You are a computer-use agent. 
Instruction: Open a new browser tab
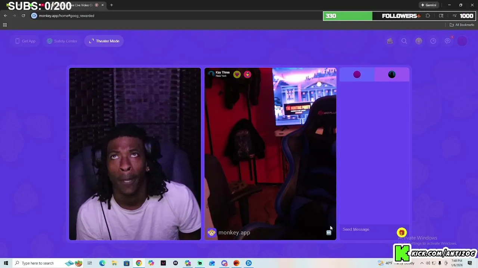[x=111, y=5]
